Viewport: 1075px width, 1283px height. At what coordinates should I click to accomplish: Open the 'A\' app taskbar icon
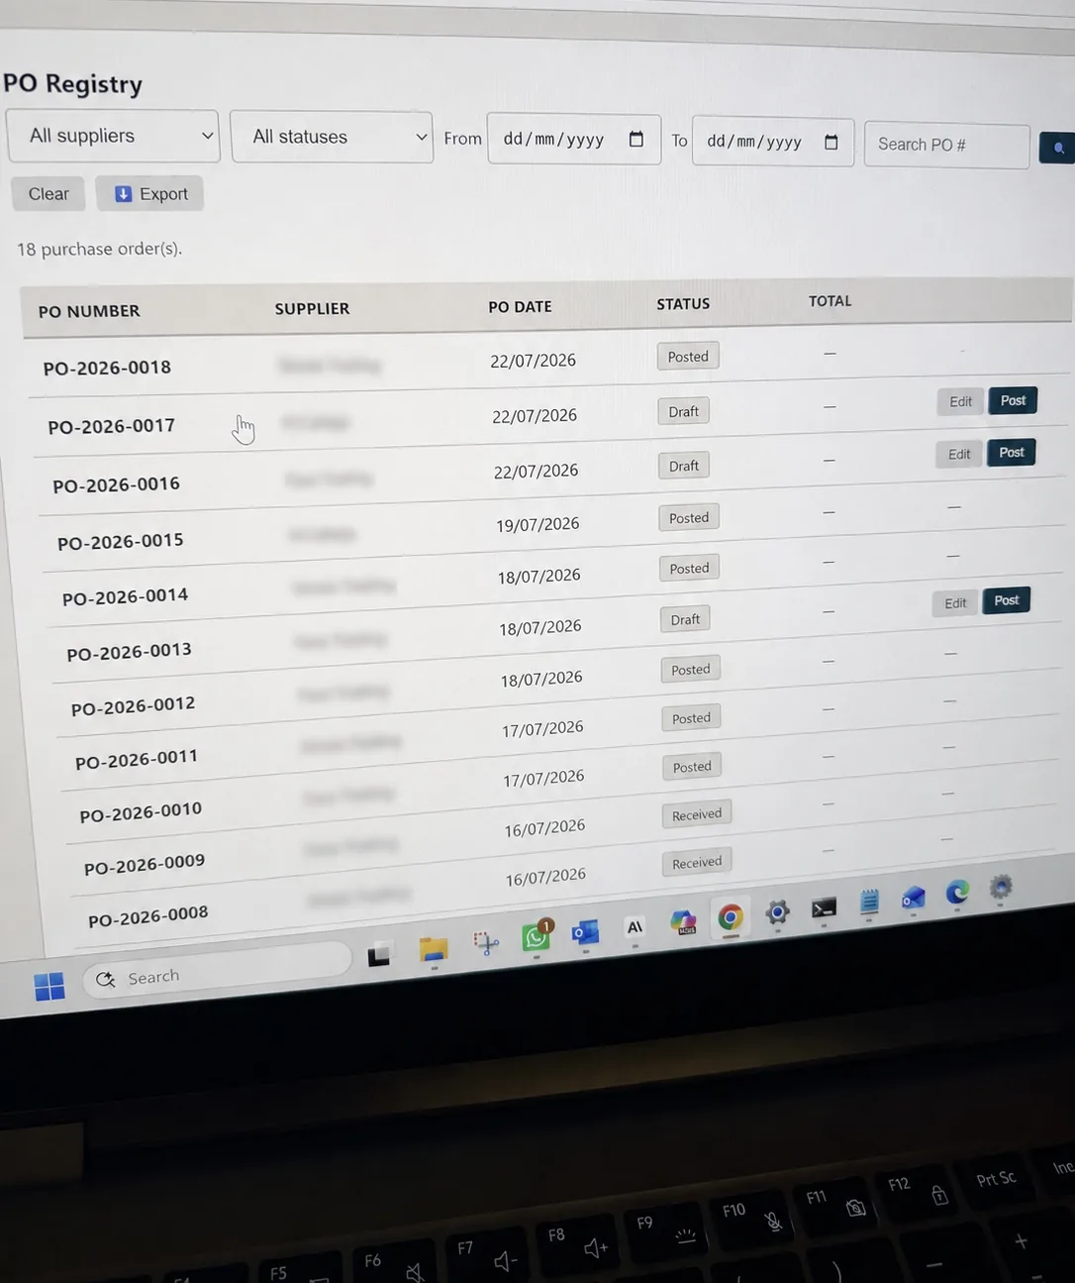click(635, 927)
